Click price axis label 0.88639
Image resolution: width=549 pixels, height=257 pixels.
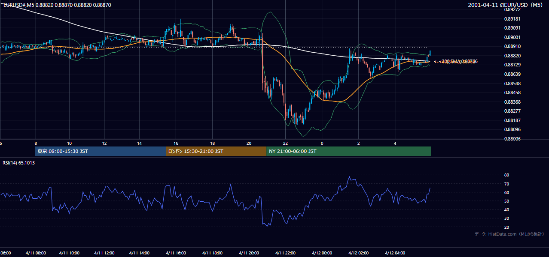(512, 74)
